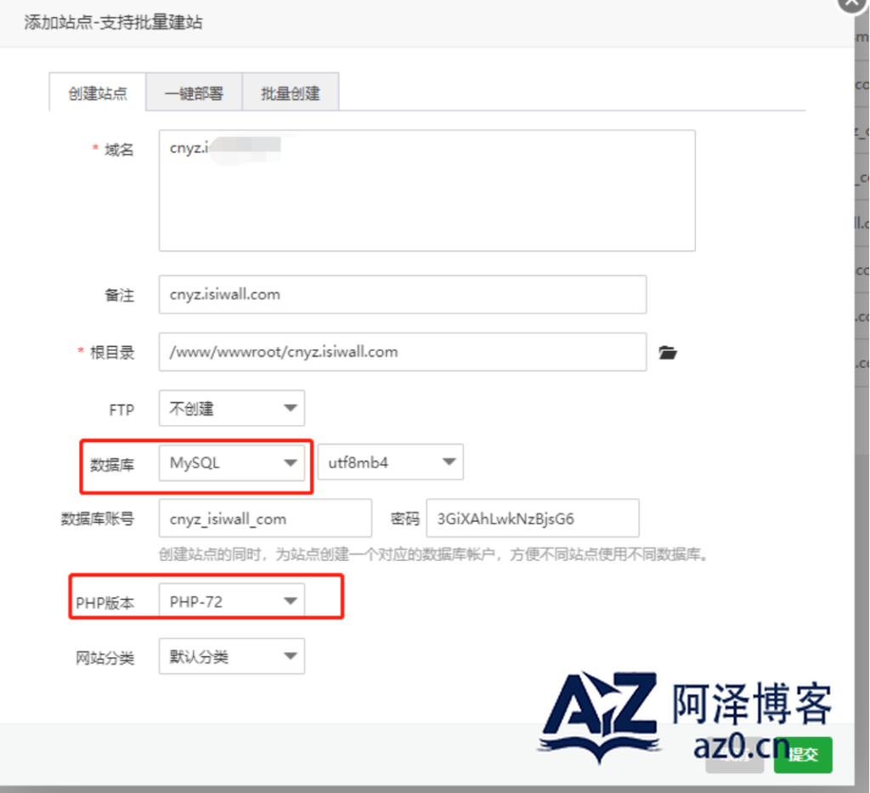Close the add site dialog
Viewport: 870px width, 793px height.
pyautogui.click(x=852, y=3)
